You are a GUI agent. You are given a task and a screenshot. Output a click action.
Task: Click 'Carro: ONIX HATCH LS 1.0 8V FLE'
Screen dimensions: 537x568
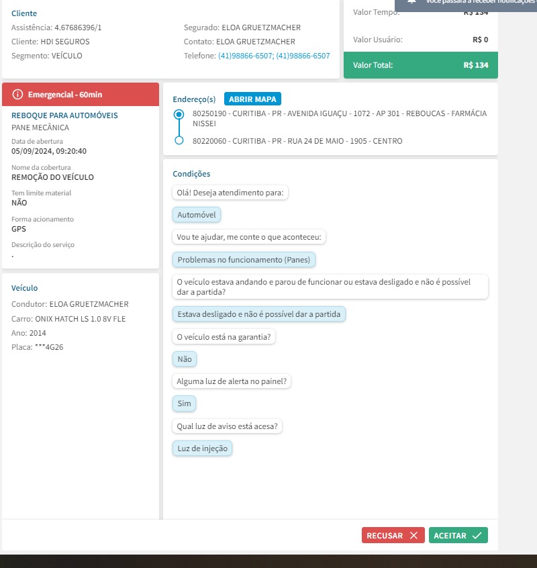(x=68, y=319)
